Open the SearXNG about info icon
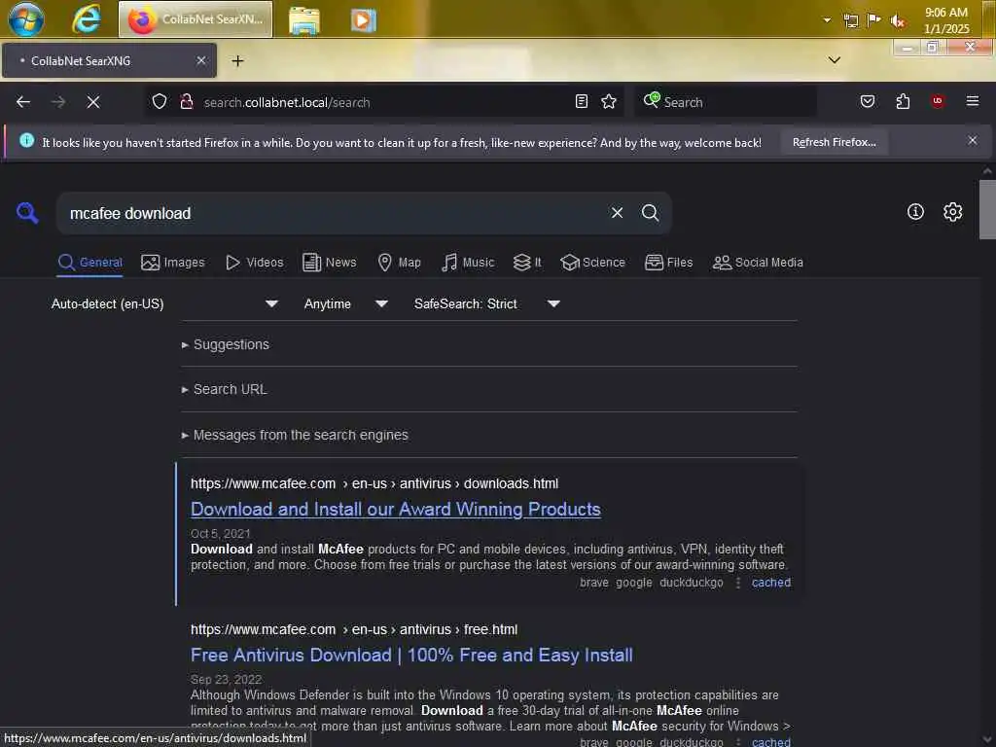Image resolution: width=996 pixels, height=747 pixels. click(x=915, y=212)
